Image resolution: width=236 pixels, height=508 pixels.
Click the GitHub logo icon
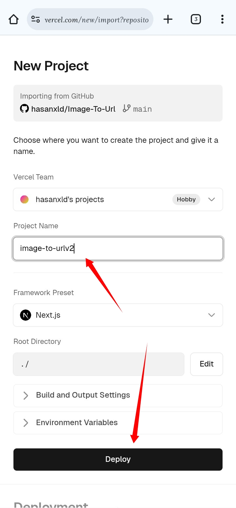24,108
